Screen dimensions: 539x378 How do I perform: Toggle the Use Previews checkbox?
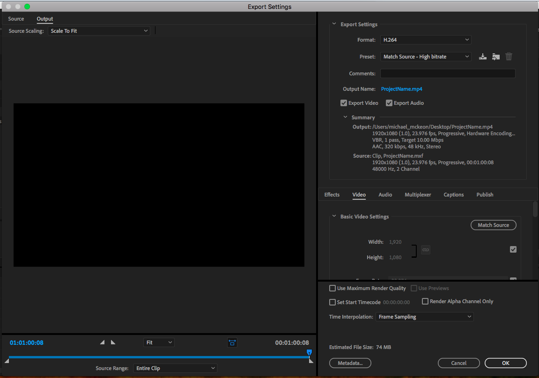pos(414,288)
